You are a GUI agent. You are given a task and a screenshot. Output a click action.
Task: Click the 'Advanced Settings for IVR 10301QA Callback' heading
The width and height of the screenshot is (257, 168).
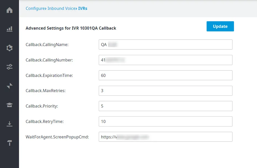pyautogui.click(x=71, y=28)
